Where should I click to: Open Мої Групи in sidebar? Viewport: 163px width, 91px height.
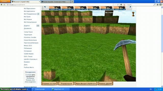pyautogui.click(x=27, y=17)
